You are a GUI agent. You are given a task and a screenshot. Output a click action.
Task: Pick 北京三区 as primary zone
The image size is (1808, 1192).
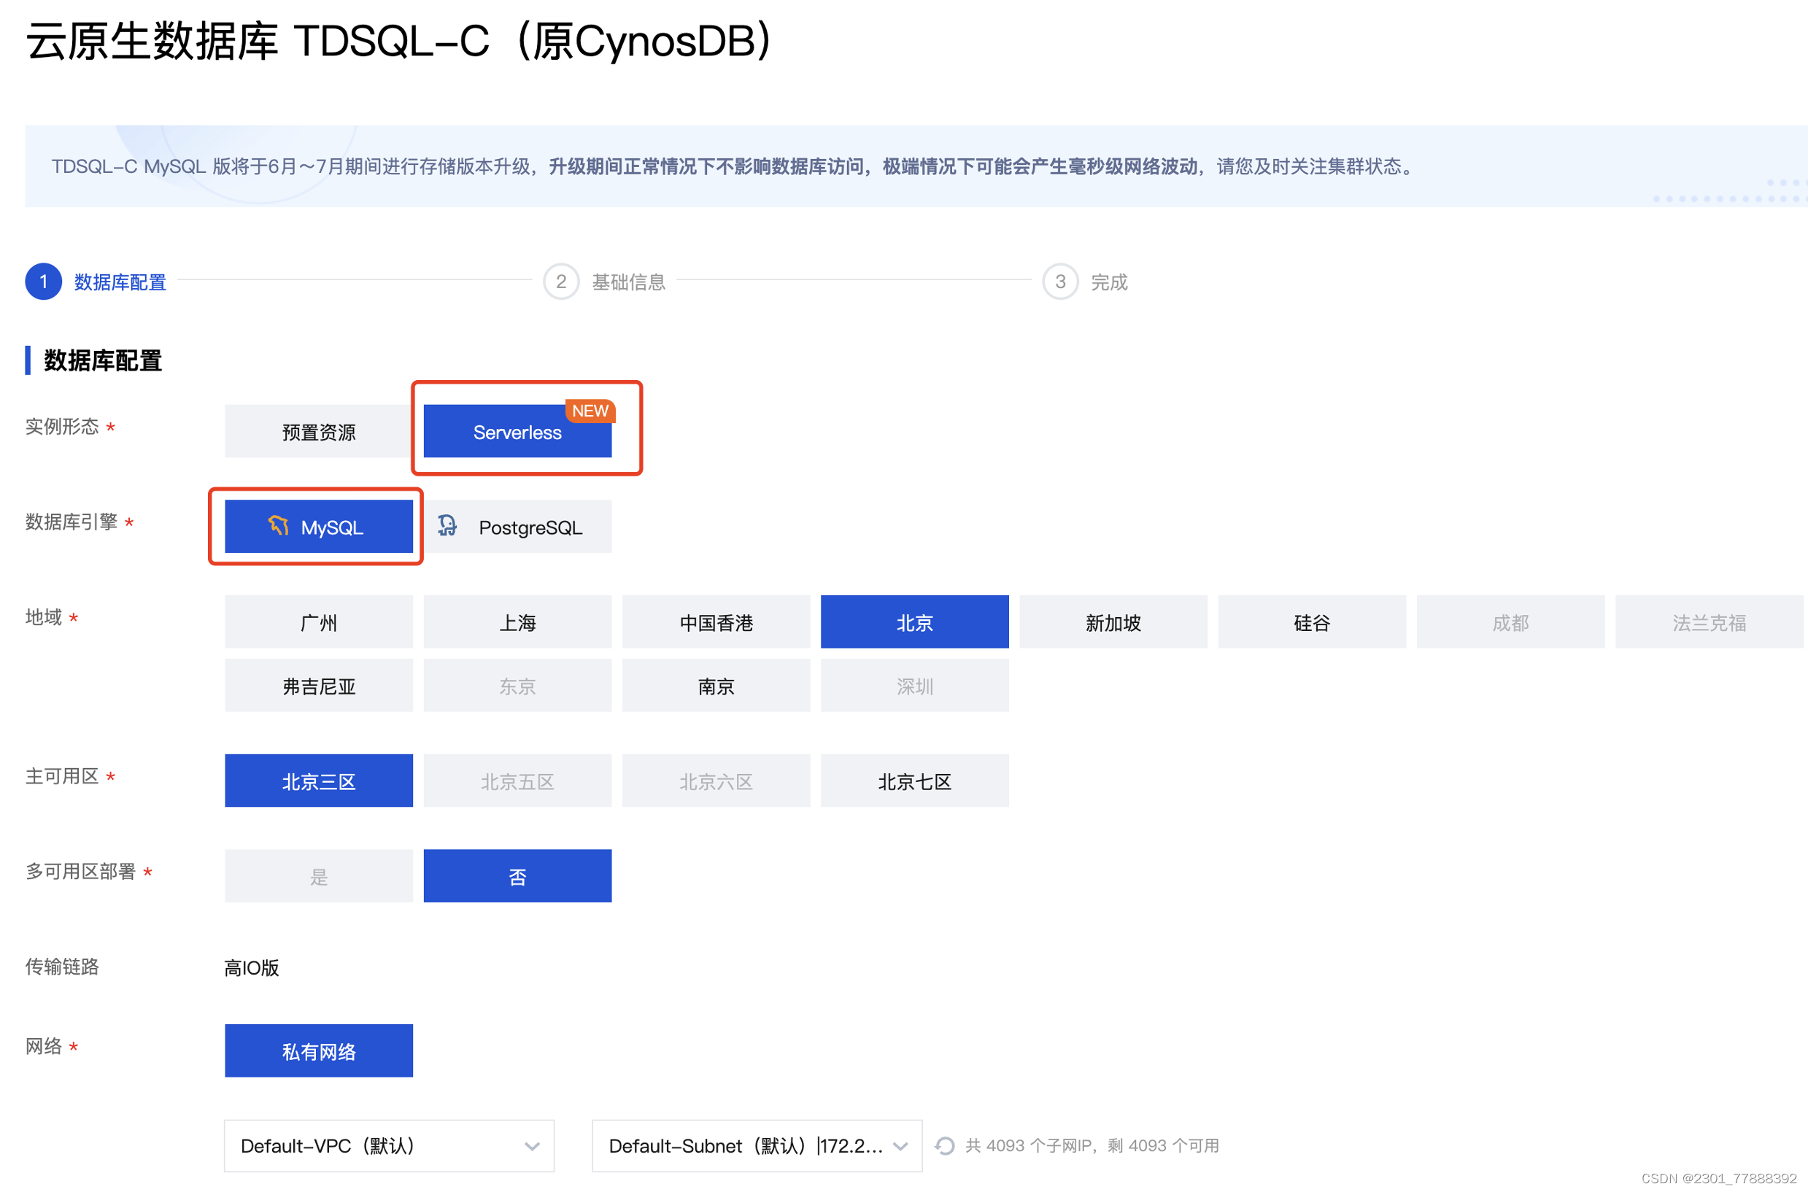(319, 781)
